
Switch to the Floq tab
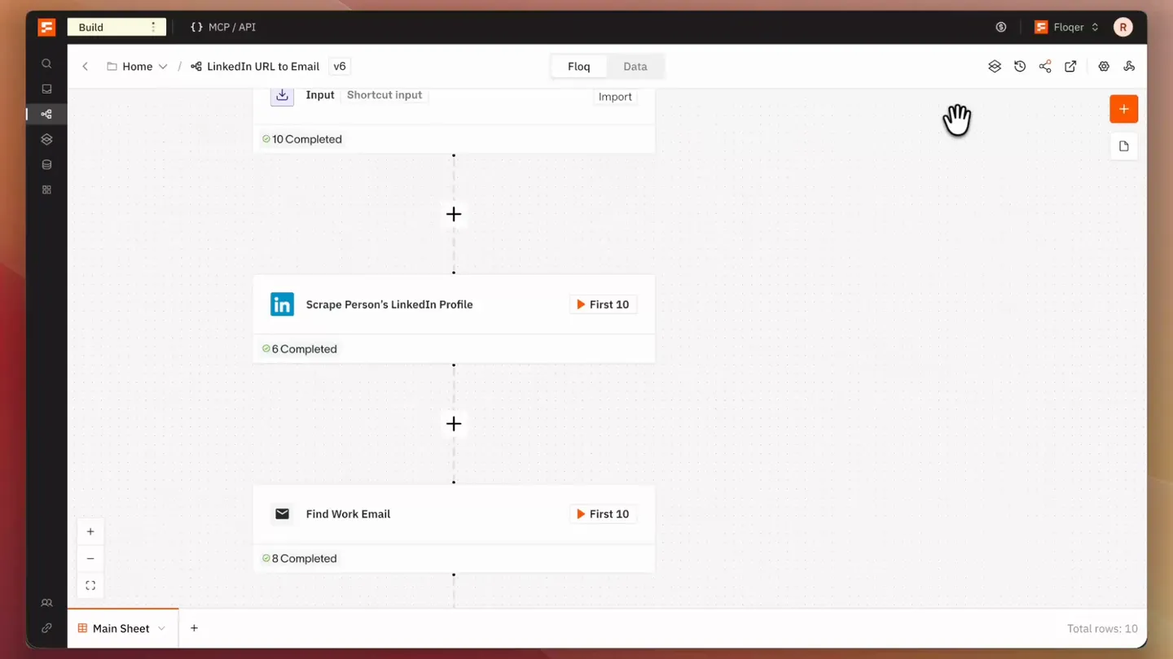(x=579, y=67)
